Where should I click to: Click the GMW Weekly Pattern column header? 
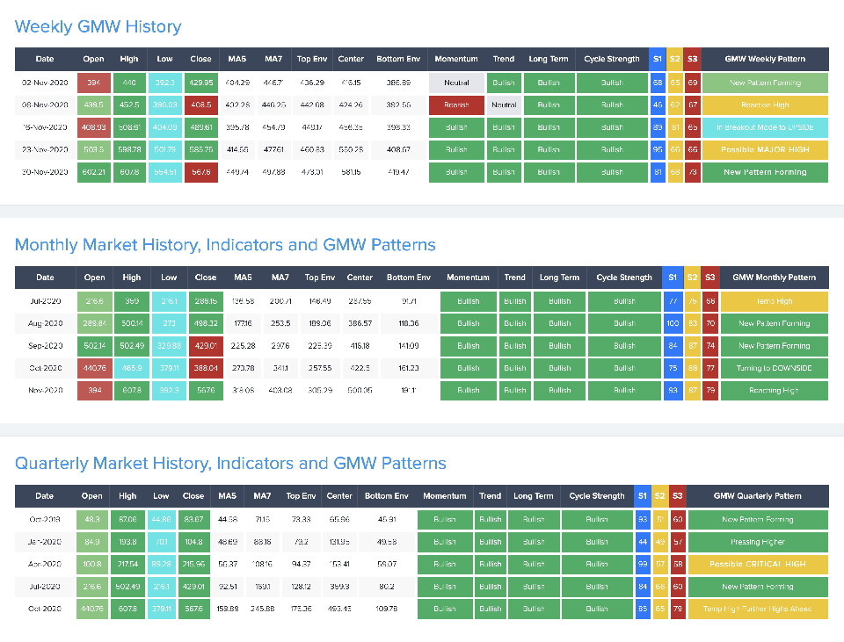(x=764, y=59)
